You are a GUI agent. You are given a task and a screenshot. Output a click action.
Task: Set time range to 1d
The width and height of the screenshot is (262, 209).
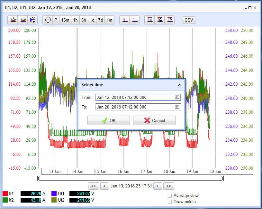pyautogui.click(x=92, y=20)
